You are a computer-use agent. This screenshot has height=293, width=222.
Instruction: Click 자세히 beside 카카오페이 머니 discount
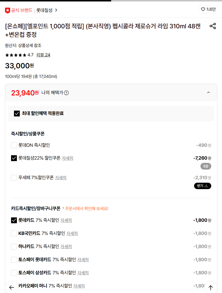point(79,286)
